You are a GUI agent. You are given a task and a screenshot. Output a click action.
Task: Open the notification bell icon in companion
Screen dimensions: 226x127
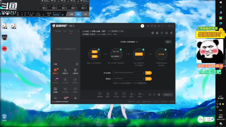(x=166, y=33)
